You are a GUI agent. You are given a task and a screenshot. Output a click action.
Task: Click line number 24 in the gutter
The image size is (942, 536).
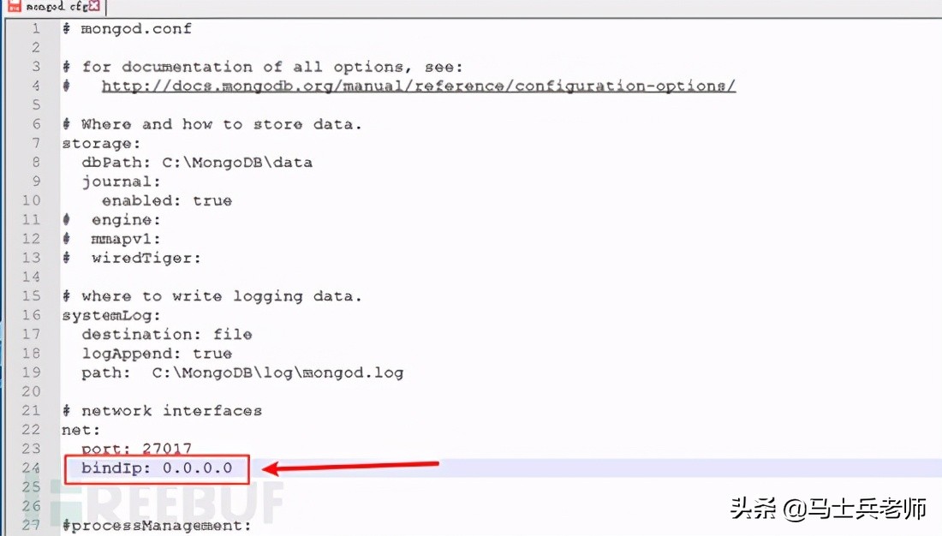(x=31, y=468)
